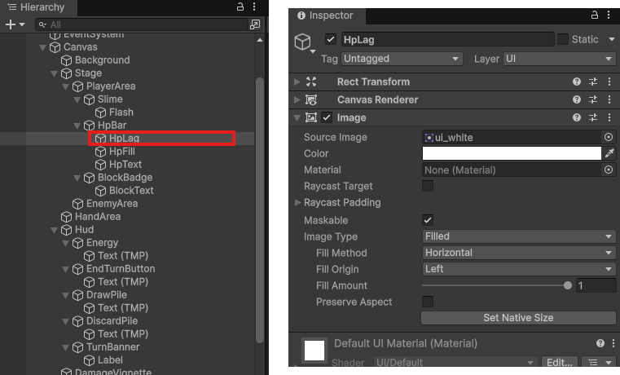Open Rect Transform preset settings icon
Image resolution: width=620 pixels, height=375 pixels.
593,82
